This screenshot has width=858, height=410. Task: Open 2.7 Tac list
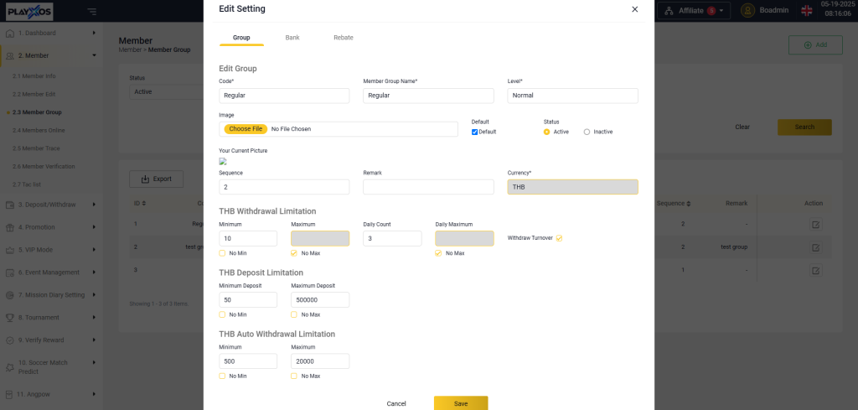point(27,184)
